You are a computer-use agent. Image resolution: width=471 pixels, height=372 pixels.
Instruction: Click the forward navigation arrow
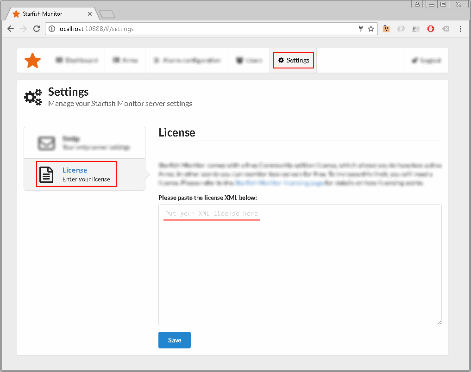(x=24, y=29)
